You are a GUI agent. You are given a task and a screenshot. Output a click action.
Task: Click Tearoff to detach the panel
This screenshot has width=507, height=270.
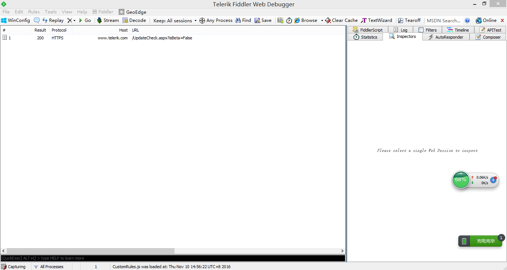tap(409, 20)
